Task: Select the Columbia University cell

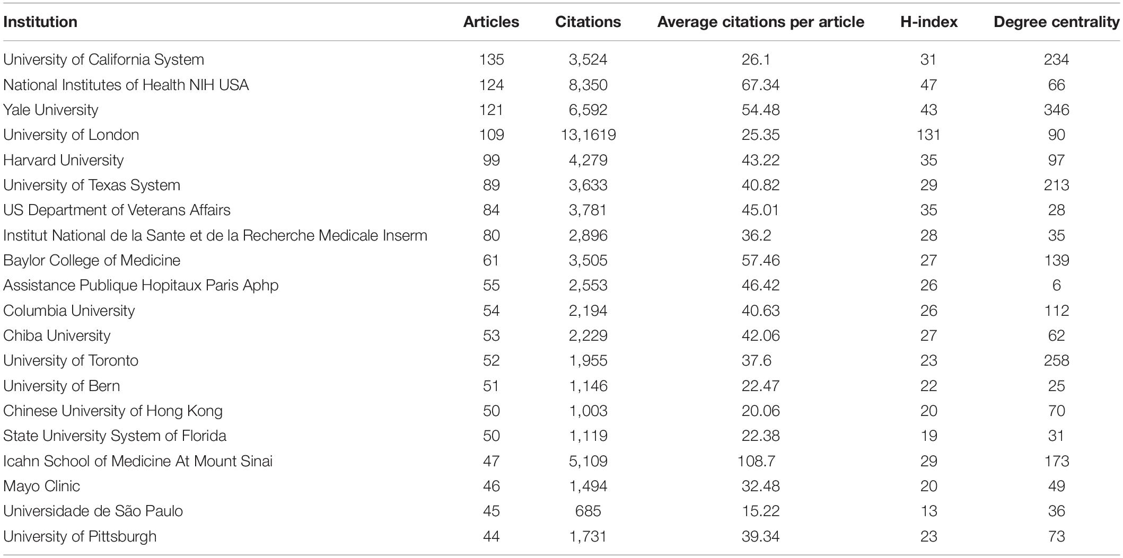Action: [69, 311]
